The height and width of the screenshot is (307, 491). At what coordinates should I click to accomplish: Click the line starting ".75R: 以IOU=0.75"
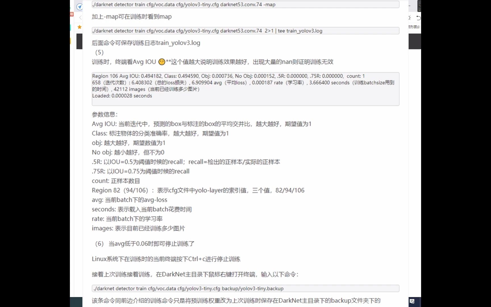click(x=140, y=171)
